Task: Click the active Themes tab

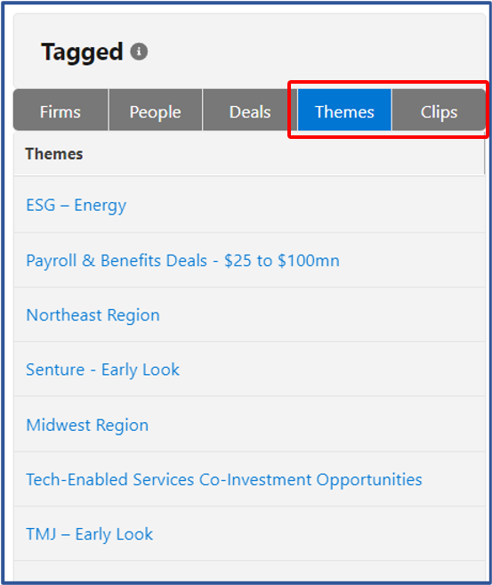Action: tap(344, 110)
